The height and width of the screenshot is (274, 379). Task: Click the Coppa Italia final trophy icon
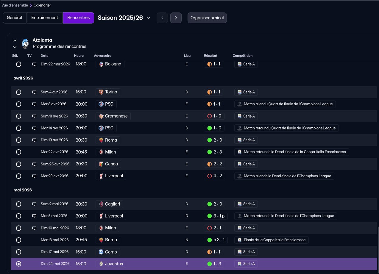coord(239,240)
